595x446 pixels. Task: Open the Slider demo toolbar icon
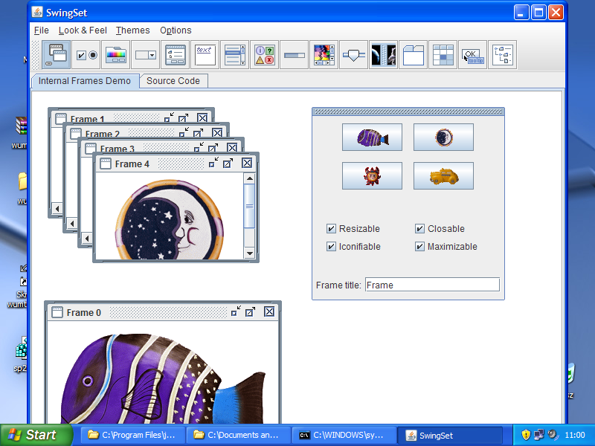coord(354,55)
